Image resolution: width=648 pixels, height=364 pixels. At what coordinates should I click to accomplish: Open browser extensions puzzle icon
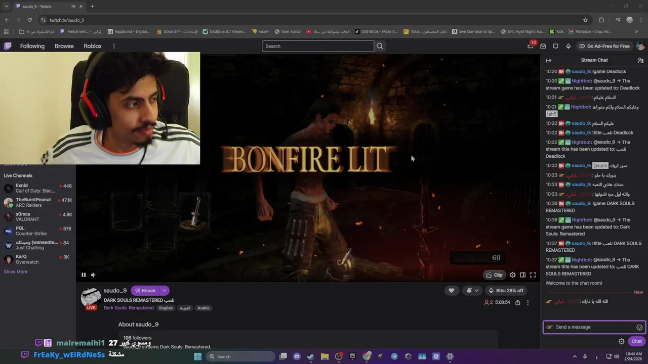click(601, 20)
